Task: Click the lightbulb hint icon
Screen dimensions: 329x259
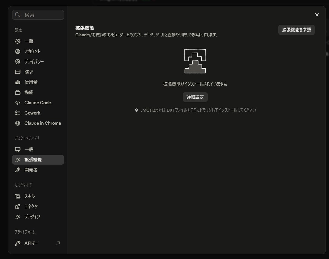Action: tap(137, 110)
